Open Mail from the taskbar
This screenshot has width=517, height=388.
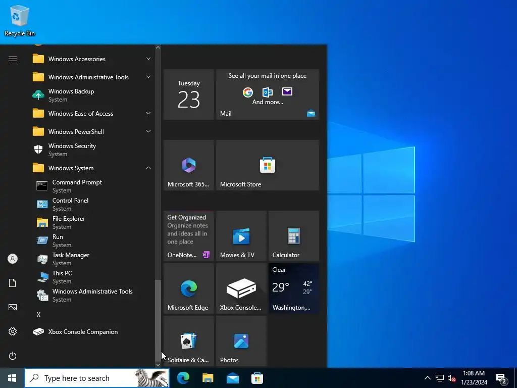click(232, 378)
